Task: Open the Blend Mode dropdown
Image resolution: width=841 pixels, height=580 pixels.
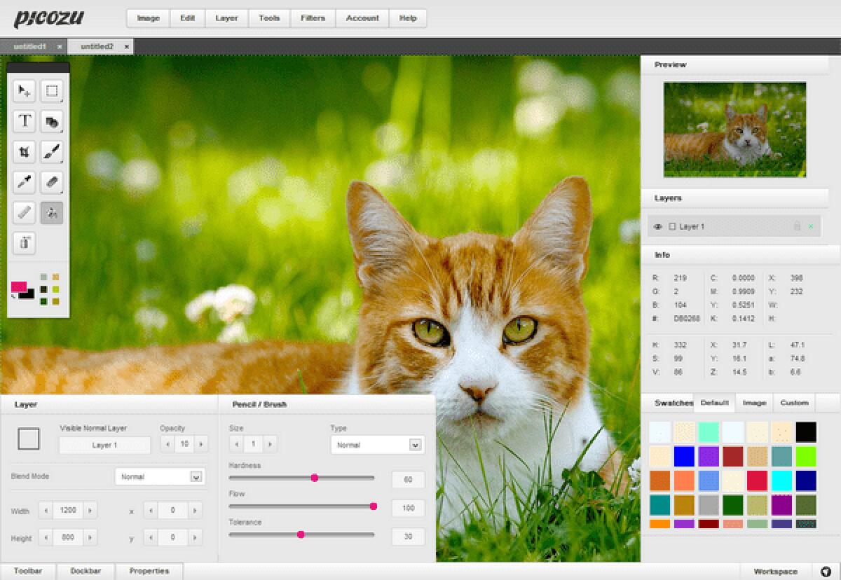Action: click(x=159, y=476)
